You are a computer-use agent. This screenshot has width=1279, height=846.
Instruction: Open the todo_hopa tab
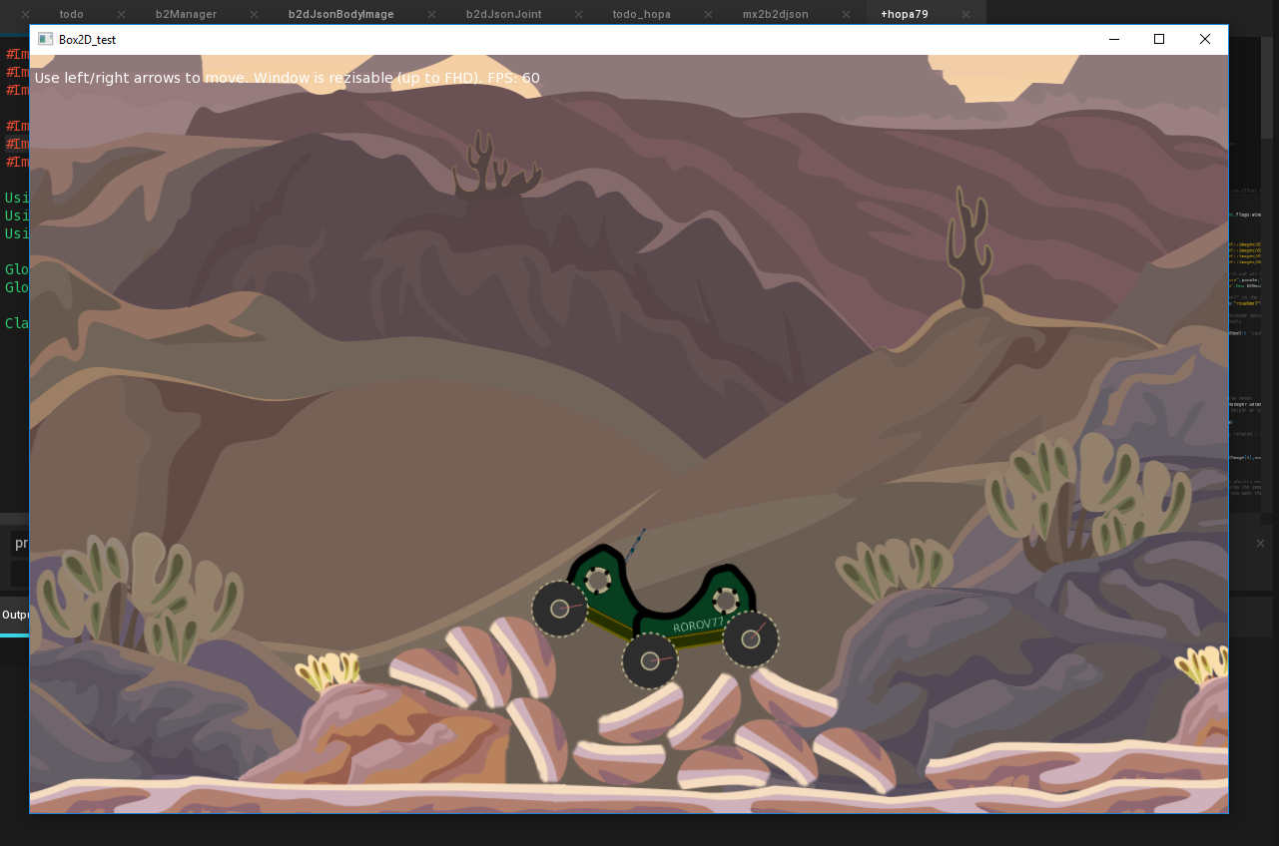click(x=641, y=14)
